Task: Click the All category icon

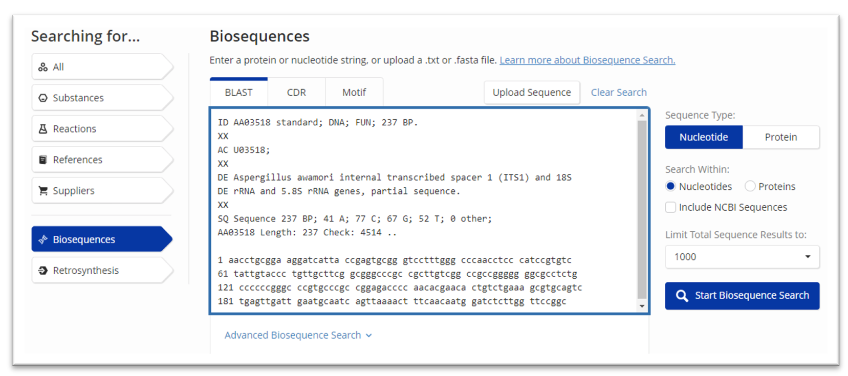Action: point(43,67)
